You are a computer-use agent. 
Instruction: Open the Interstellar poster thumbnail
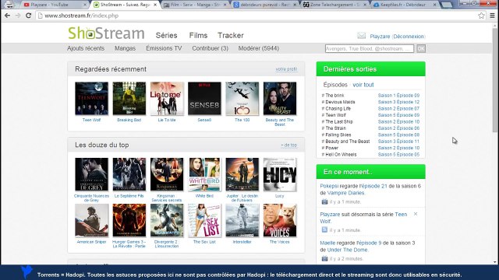tap(242, 220)
